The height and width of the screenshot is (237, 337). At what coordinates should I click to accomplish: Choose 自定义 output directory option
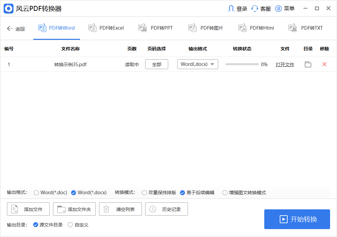[70, 225]
